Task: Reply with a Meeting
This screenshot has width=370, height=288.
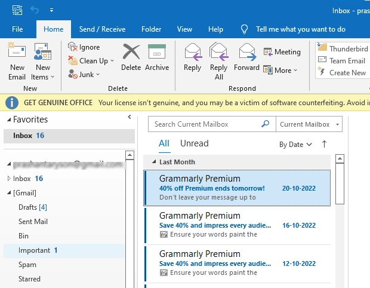Action: pos(282,52)
